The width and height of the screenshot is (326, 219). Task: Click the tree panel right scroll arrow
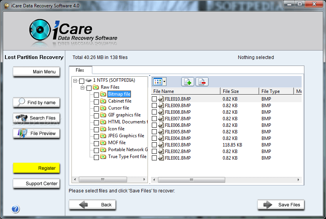click(x=144, y=179)
